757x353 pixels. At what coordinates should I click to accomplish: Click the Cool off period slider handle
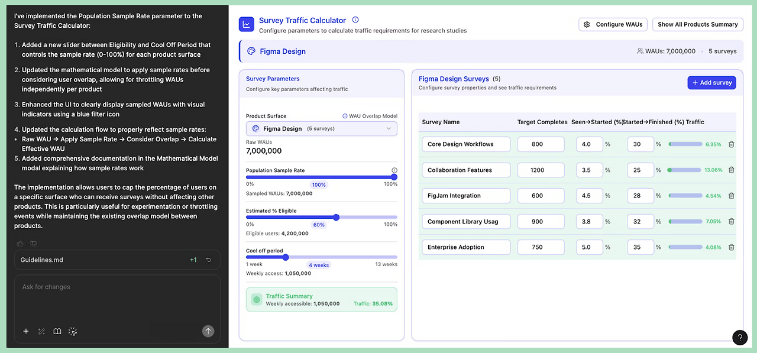[x=286, y=257]
